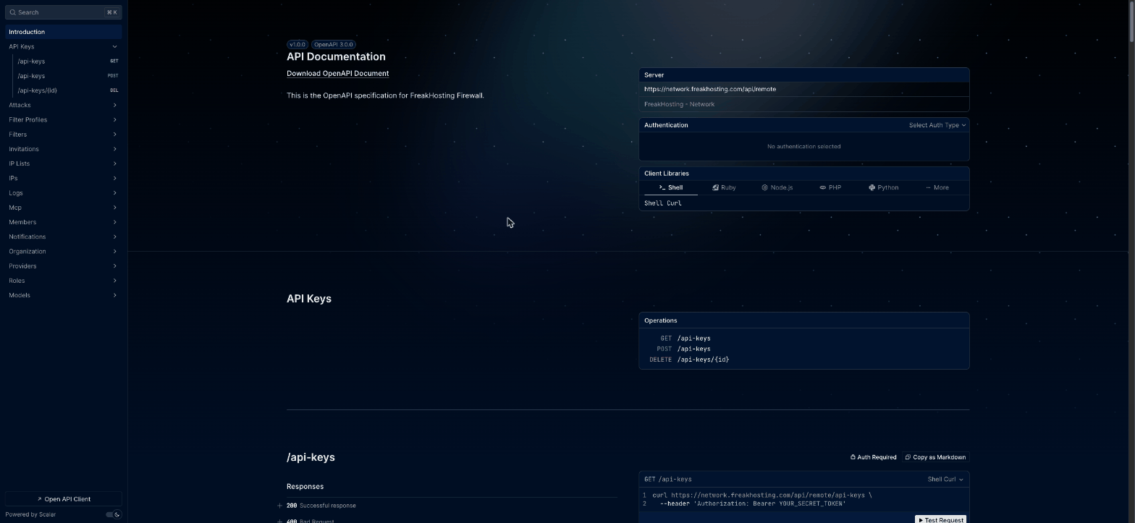Screen dimensions: 1135x523
Task: Open POST /api-keys in sidebar
Action: [x=68, y=76]
